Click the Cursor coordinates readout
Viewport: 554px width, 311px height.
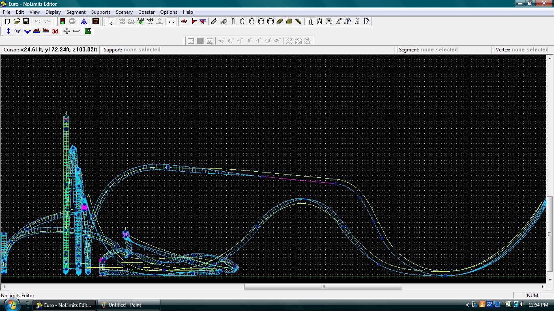coord(50,50)
